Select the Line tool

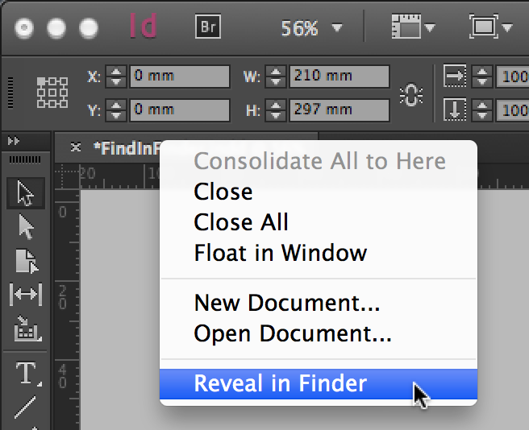click(x=25, y=407)
